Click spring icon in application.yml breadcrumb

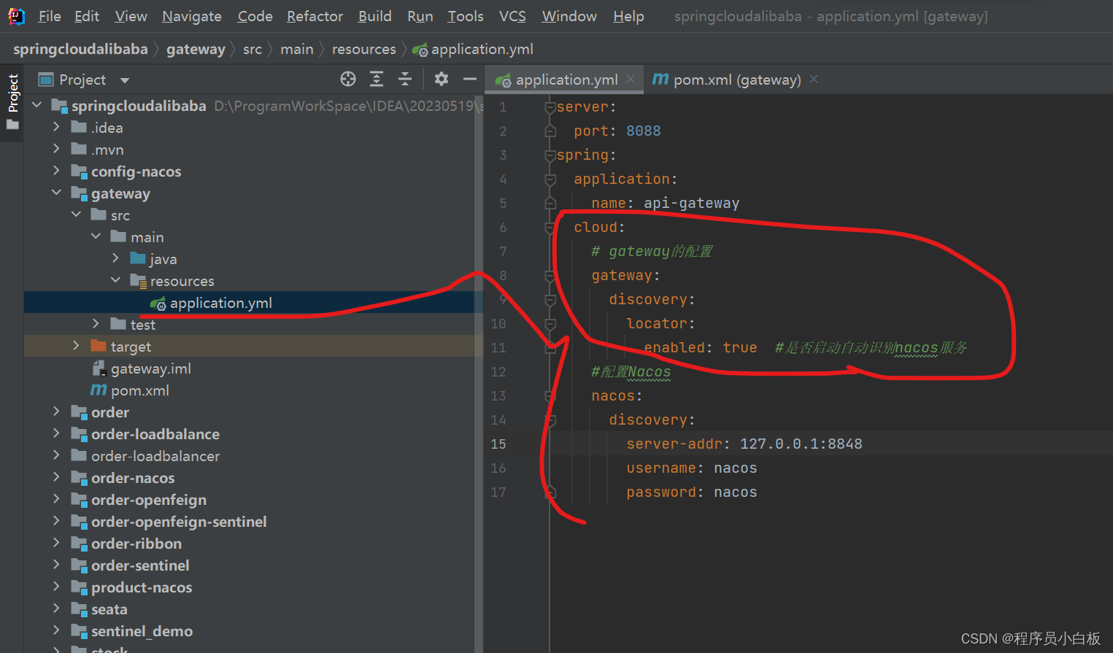pos(420,50)
